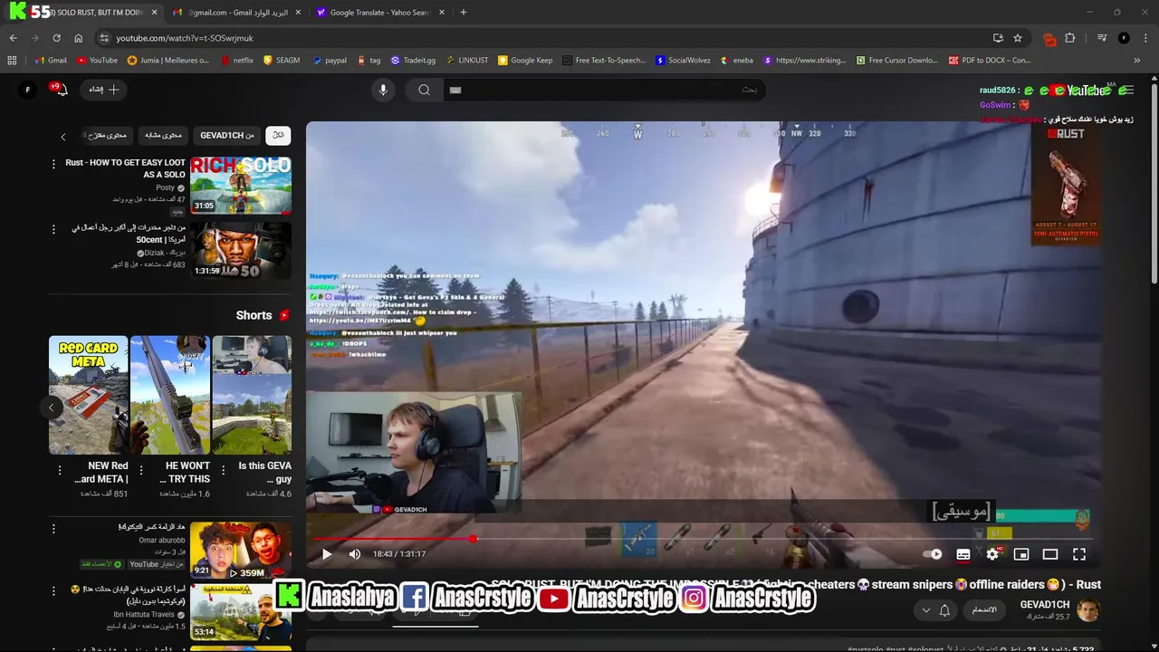Click the Join (الانضمام) button
Viewport: 1159px width, 652px height.
(984, 610)
